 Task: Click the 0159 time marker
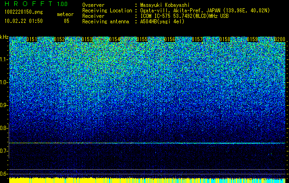point(252,39)
